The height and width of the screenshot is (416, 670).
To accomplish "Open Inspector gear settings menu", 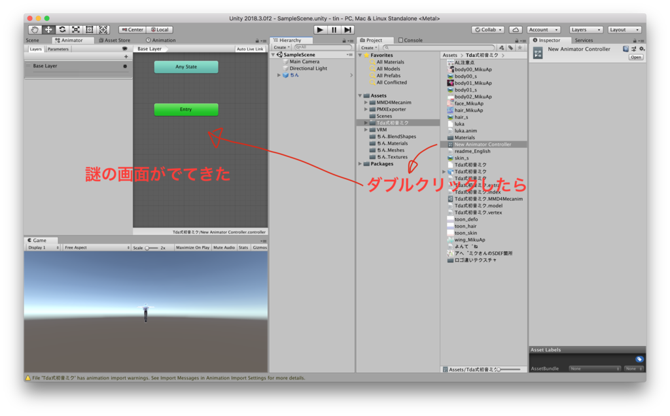I will tap(641, 49).
